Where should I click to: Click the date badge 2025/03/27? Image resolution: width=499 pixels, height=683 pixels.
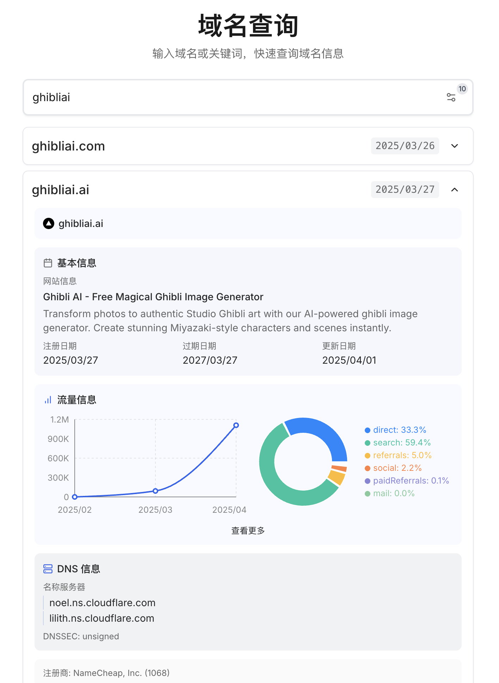point(405,190)
